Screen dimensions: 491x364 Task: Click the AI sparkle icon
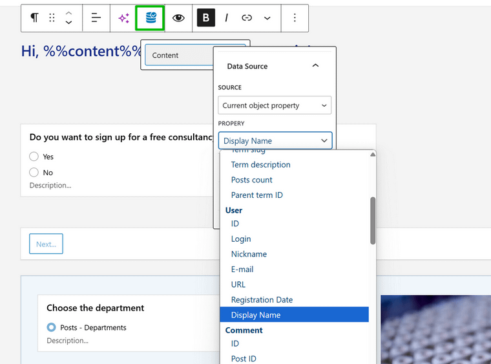pyautogui.click(x=123, y=18)
